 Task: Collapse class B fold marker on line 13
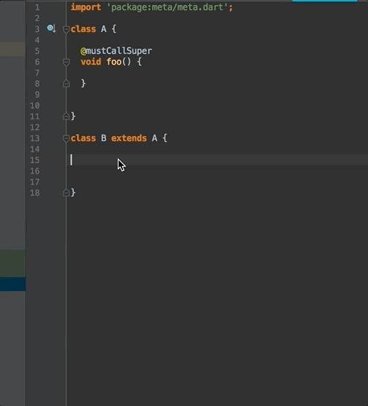(x=66, y=138)
